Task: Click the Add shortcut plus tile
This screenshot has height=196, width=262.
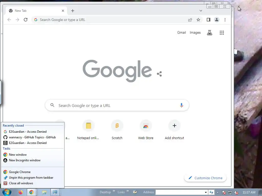Action: 174,130
